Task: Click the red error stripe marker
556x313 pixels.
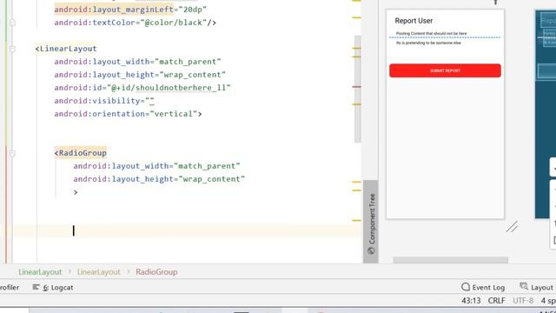Action: (356, 87)
